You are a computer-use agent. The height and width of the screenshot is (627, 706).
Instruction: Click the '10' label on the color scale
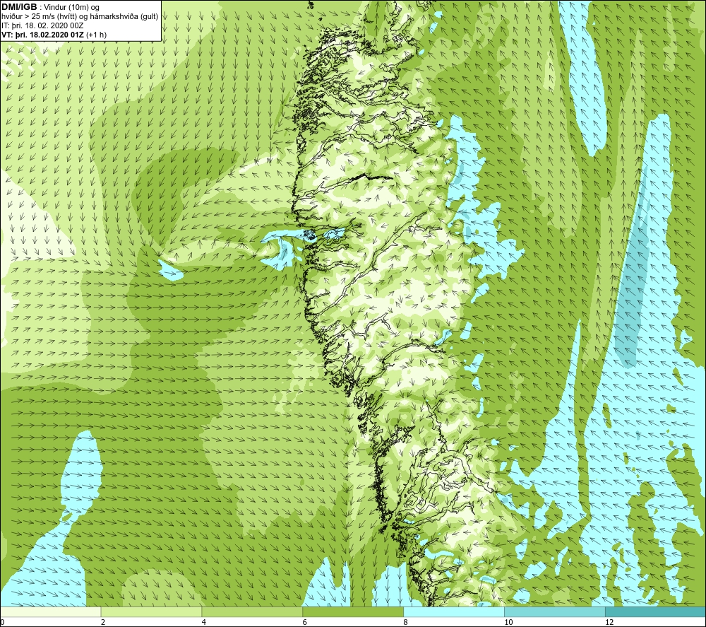(508, 623)
